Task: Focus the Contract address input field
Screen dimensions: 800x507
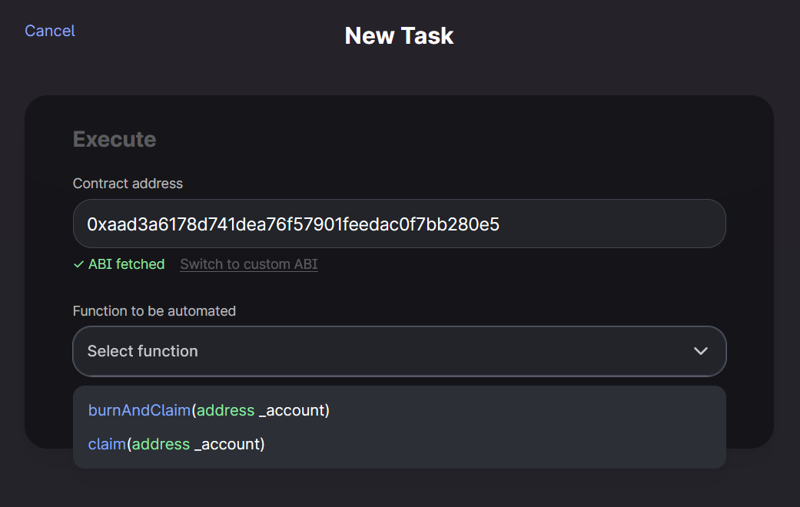Action: click(x=399, y=224)
